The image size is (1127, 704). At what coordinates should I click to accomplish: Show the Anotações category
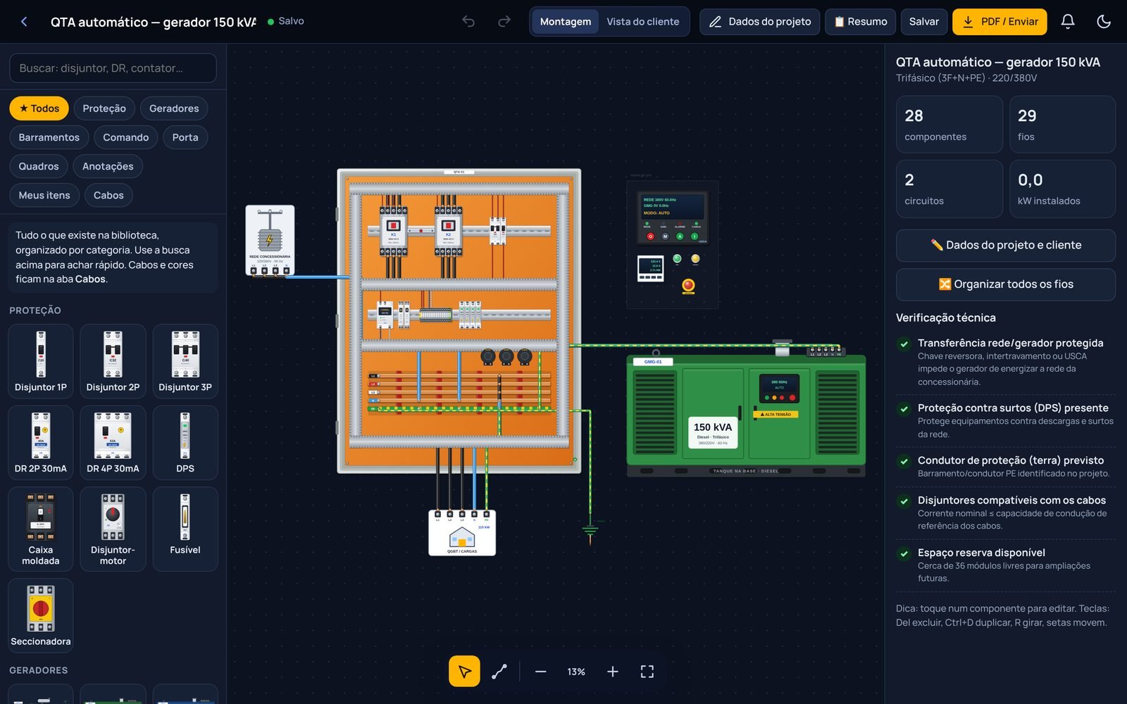(x=108, y=166)
